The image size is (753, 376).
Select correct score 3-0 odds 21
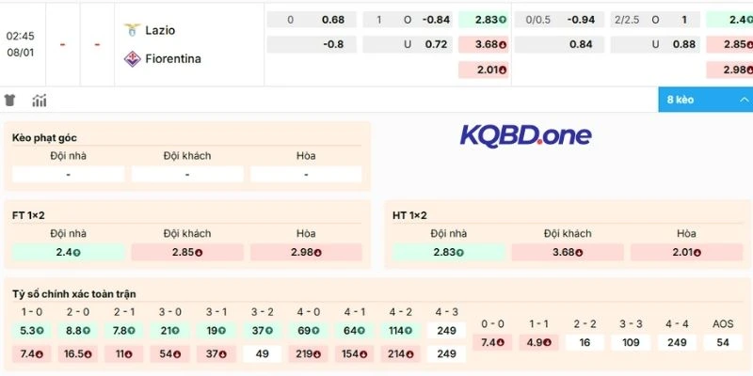170,331
